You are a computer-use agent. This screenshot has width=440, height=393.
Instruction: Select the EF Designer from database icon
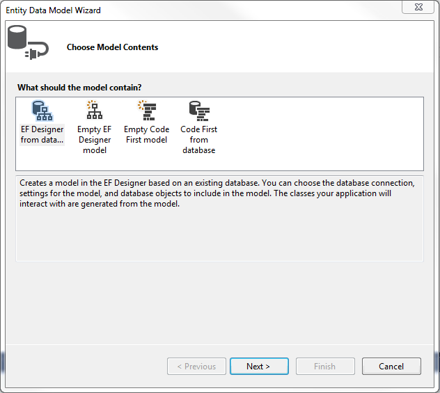42,111
